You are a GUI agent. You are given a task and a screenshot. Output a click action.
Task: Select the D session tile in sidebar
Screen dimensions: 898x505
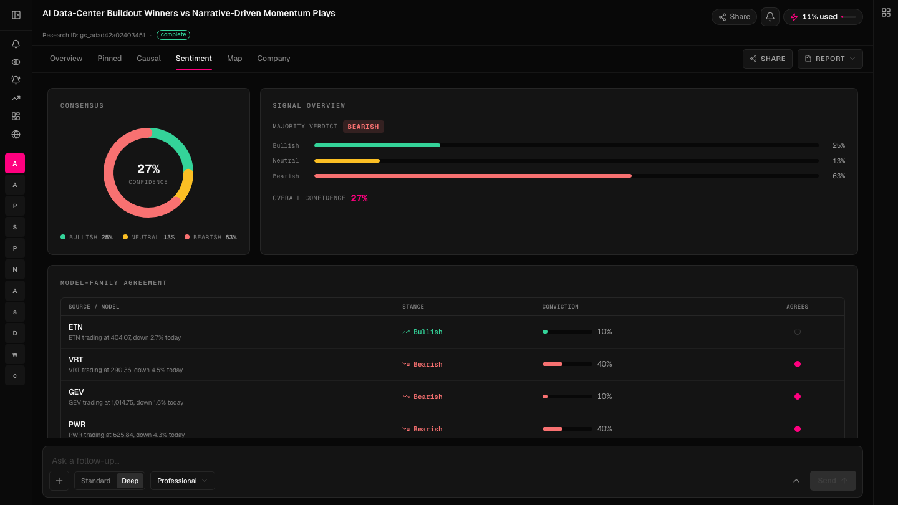15,333
